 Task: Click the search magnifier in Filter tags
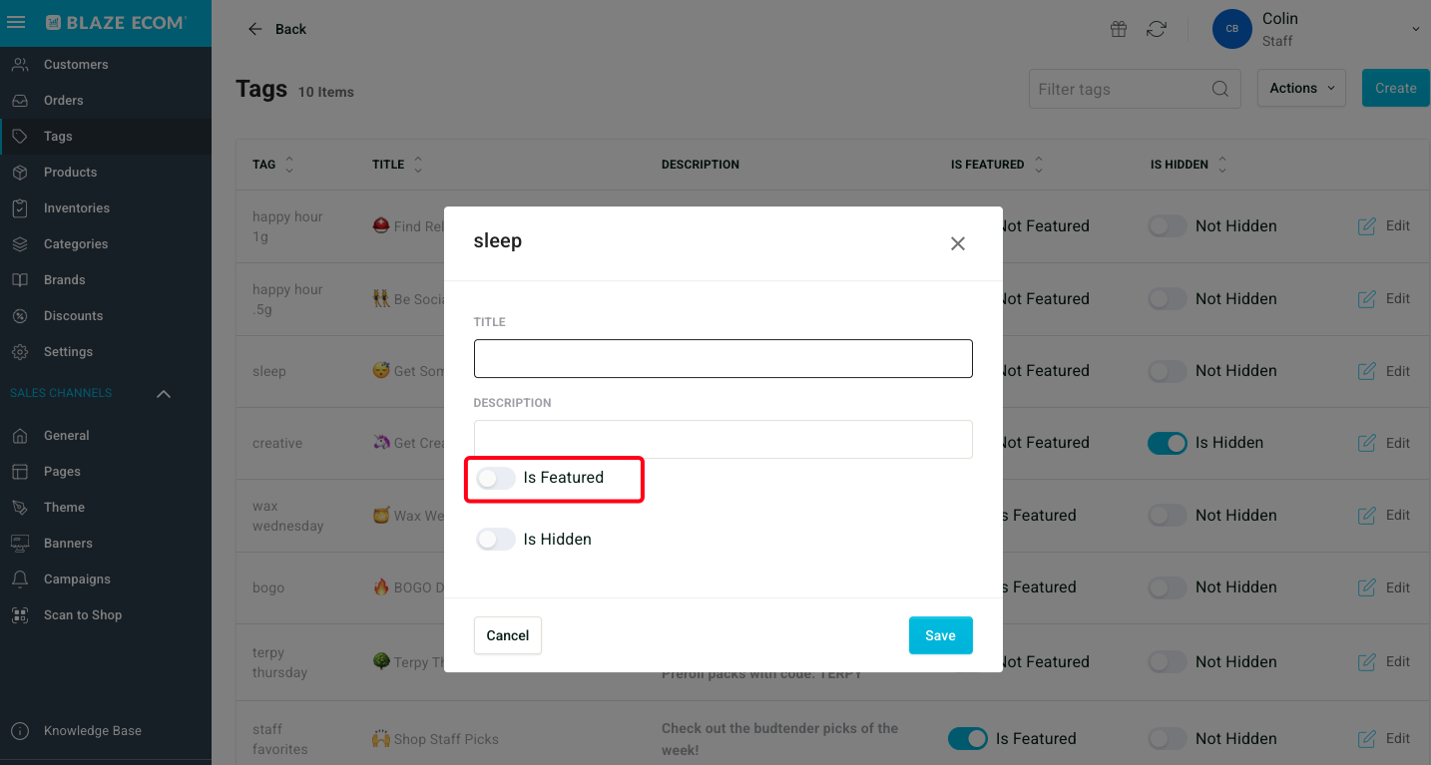pos(1219,89)
